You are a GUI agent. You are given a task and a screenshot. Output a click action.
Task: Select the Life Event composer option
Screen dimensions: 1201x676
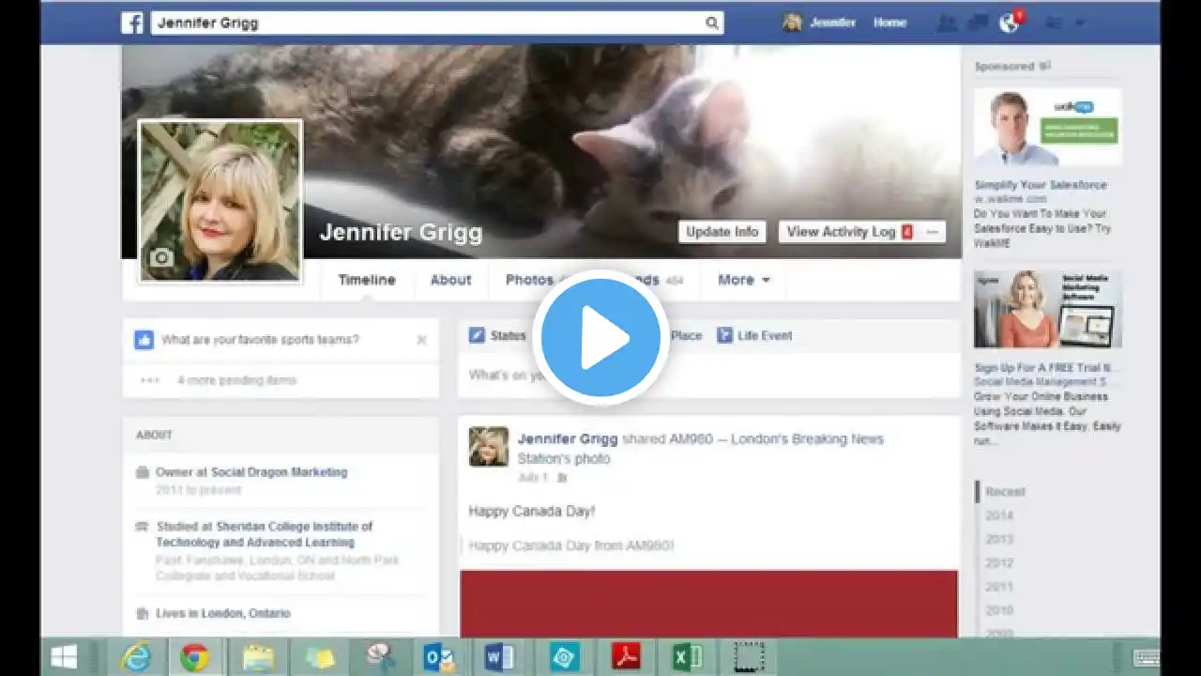tap(754, 335)
